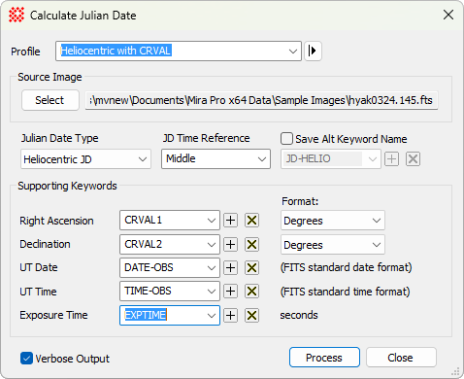
Task: Remove the CRVAL1 keyword entry
Action: (251, 221)
